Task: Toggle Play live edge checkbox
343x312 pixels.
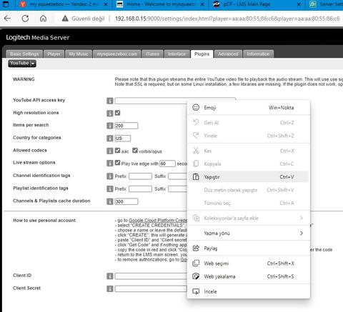Action: (x=117, y=163)
